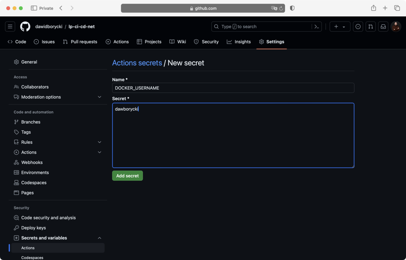This screenshot has width=406, height=260.
Task: Open the notifications inbox icon
Action: [x=383, y=27]
